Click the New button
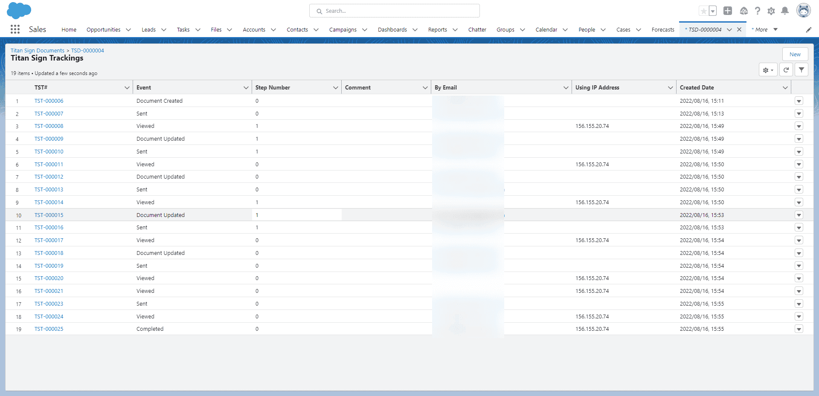 pos(795,55)
